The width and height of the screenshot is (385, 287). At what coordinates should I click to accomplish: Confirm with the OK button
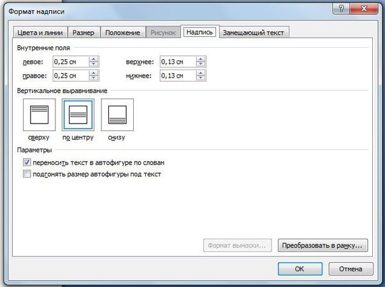tap(300, 269)
